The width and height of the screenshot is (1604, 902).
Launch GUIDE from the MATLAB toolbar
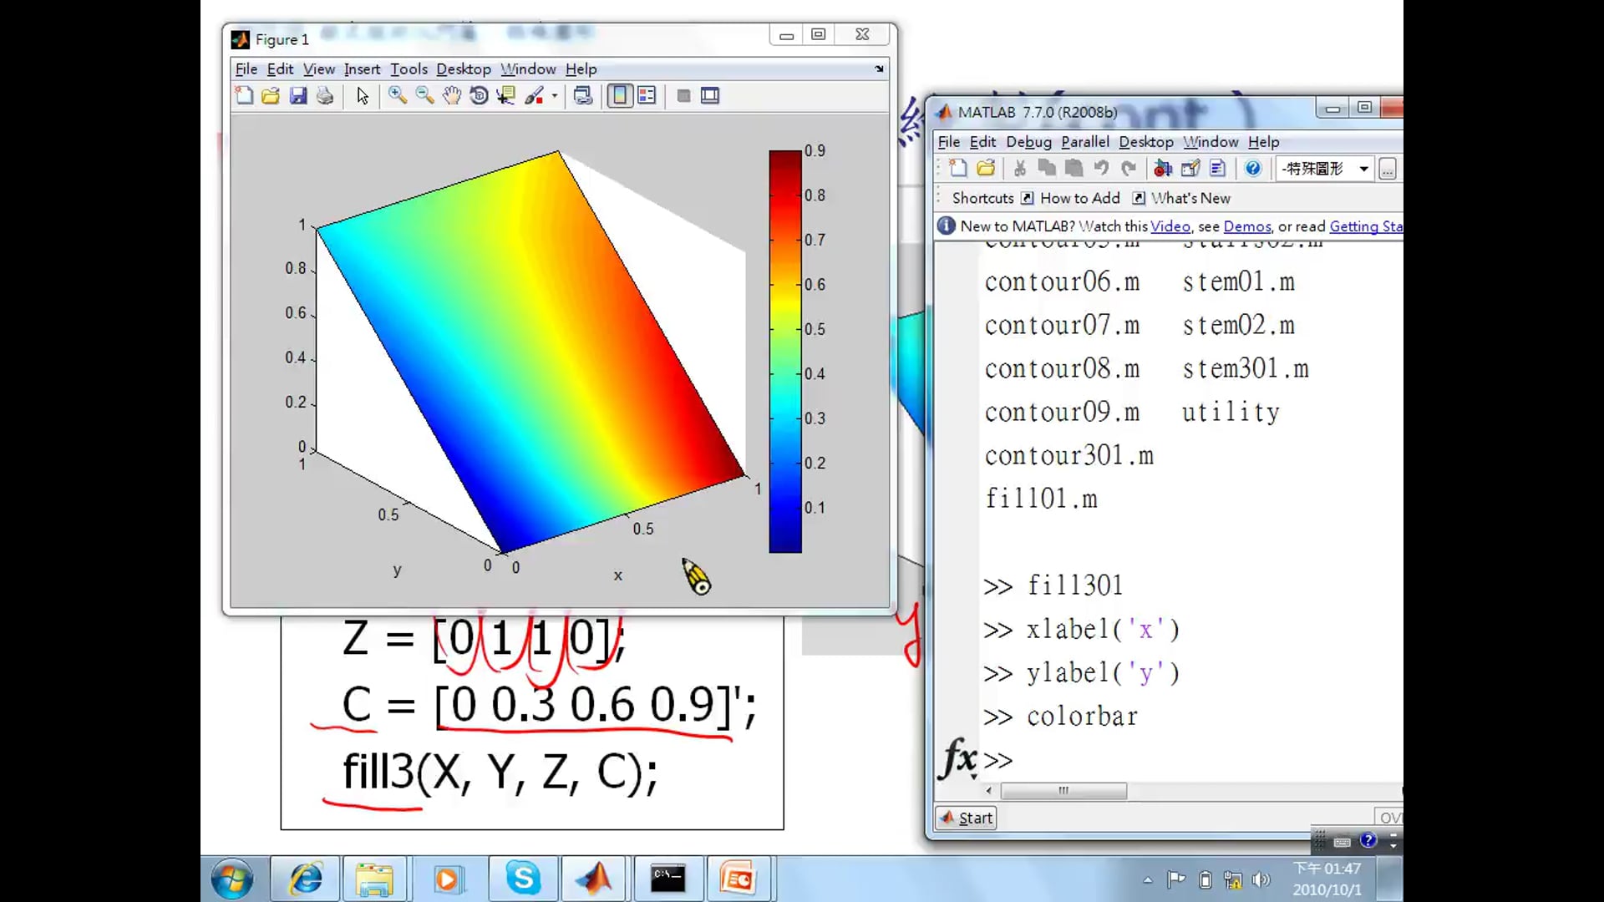[1190, 169]
